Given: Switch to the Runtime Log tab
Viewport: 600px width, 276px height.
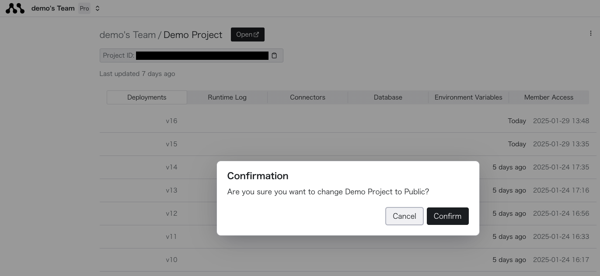Looking at the screenshot, I should [x=227, y=97].
